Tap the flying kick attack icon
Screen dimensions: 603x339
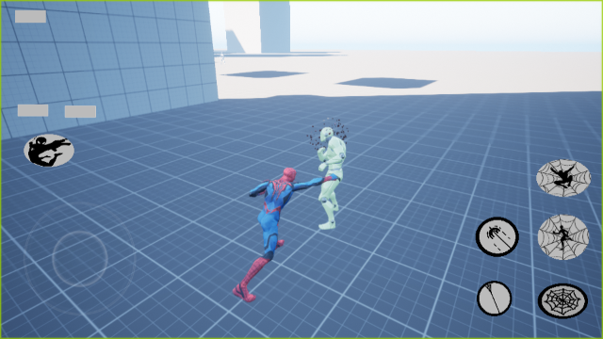(x=49, y=151)
